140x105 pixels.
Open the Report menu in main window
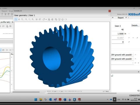[4, 11]
